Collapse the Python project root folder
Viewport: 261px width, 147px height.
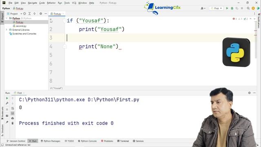click(x=7, y=18)
